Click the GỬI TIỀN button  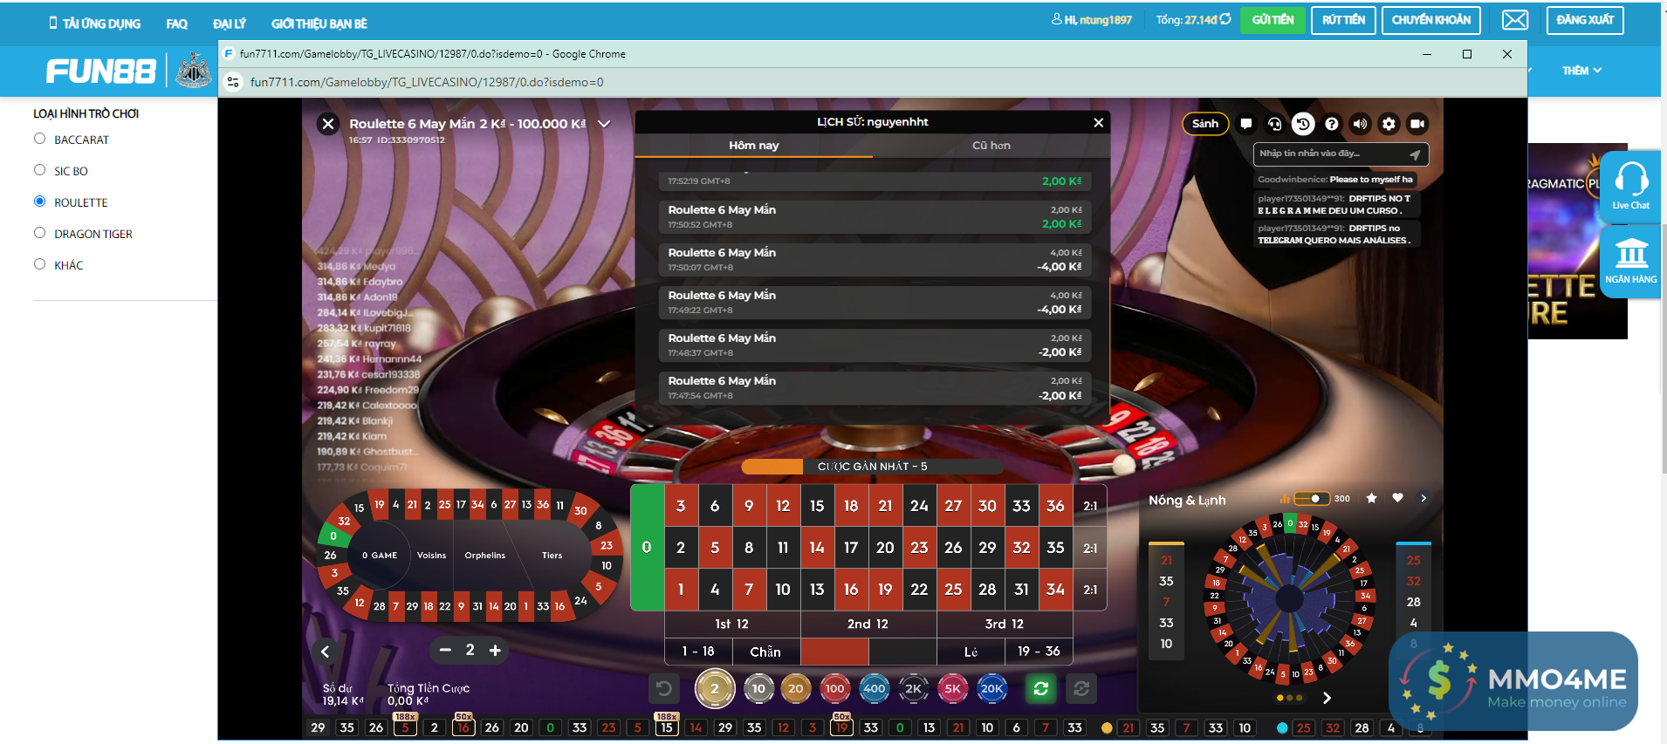[1273, 20]
